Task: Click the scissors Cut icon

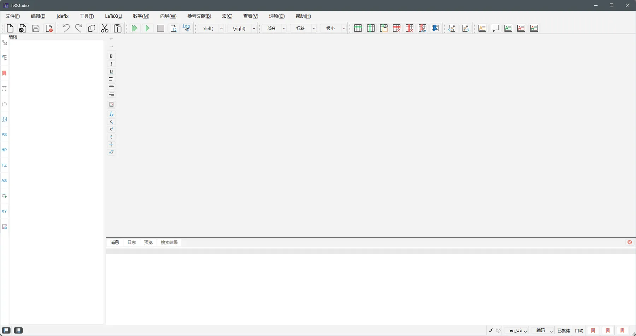Action: (x=105, y=28)
